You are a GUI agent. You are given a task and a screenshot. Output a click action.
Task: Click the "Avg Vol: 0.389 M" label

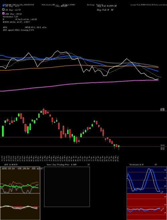coord(107,6)
